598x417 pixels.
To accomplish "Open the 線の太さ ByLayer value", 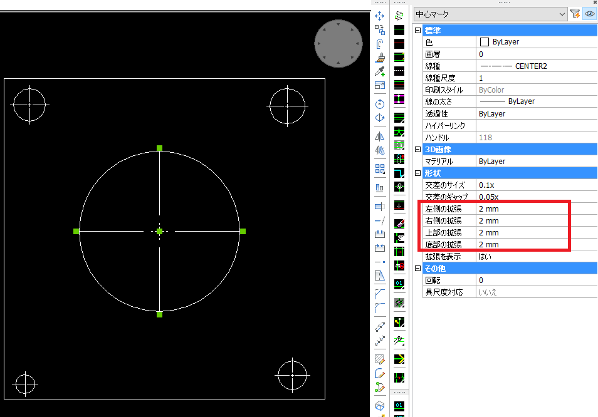I will [537, 101].
